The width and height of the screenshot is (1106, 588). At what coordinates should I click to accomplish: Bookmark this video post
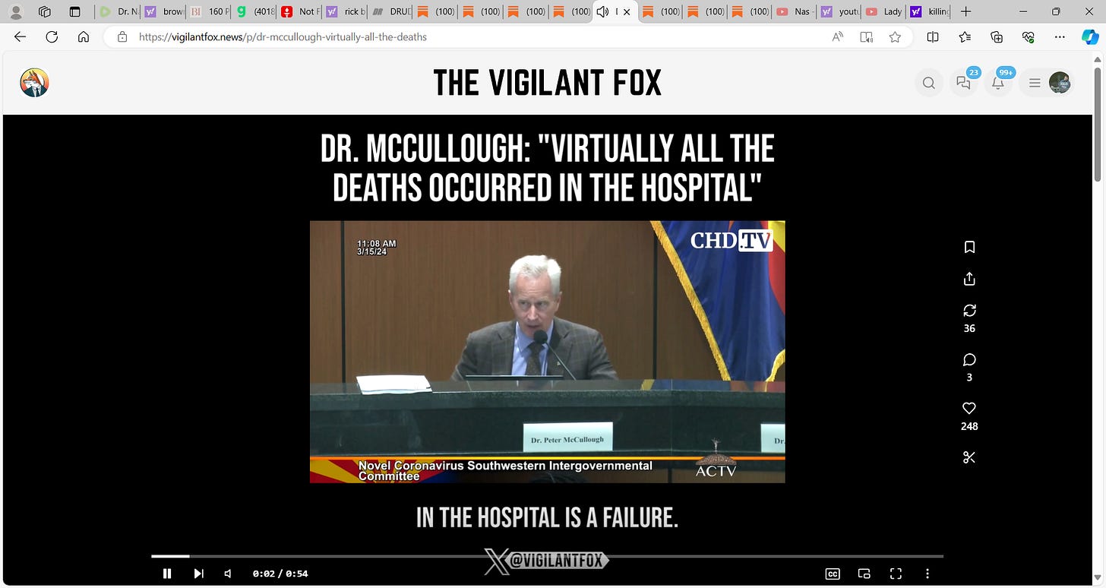point(969,247)
